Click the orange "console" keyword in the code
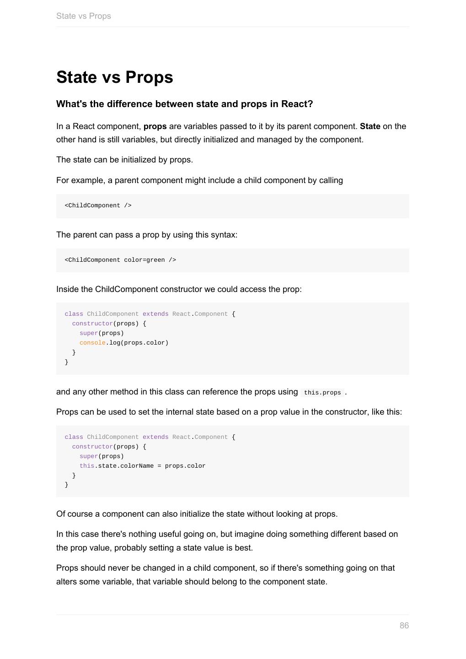 tap(92, 343)
